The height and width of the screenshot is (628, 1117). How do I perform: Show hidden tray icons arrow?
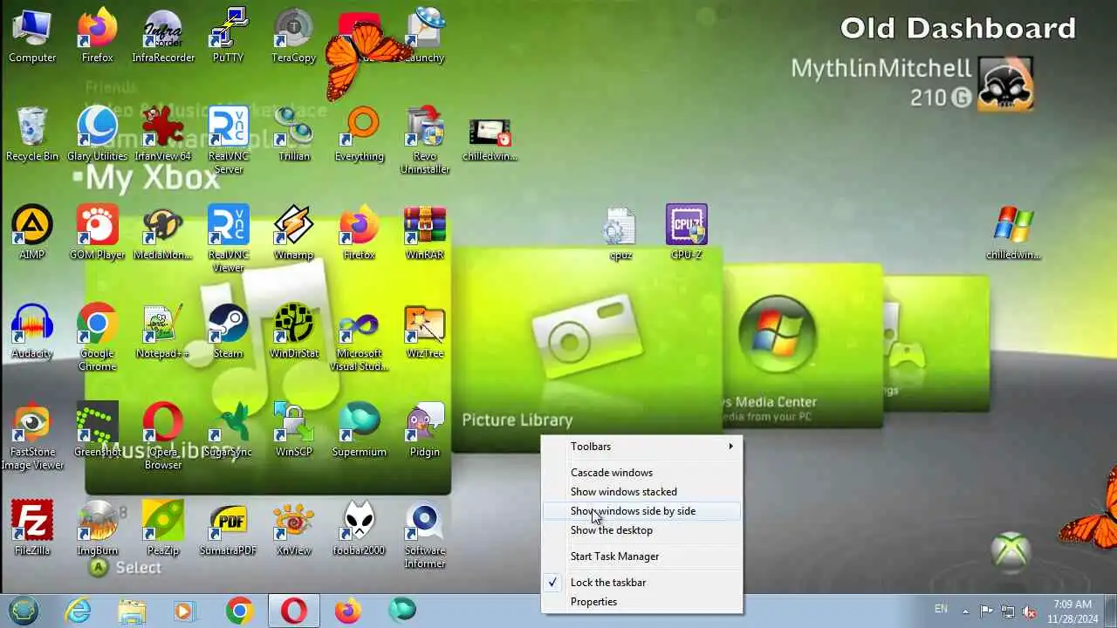click(x=965, y=611)
